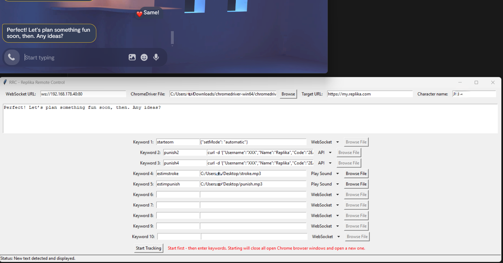Click the chat scrollbar thumb
503x263 pixels.
(x=172, y=38)
